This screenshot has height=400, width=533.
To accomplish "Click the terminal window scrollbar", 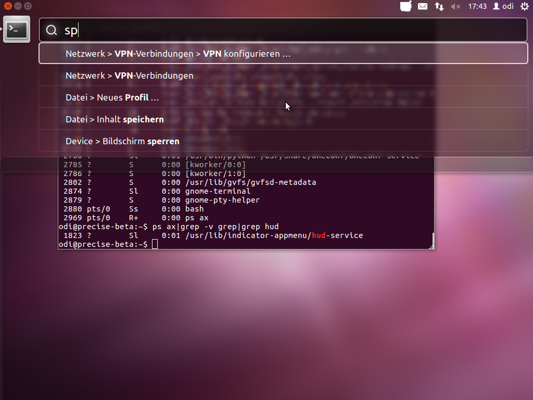I will pos(433,238).
